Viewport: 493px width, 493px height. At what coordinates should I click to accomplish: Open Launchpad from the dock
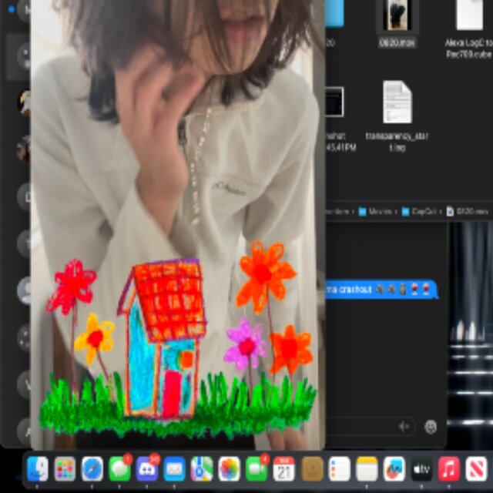click(65, 468)
